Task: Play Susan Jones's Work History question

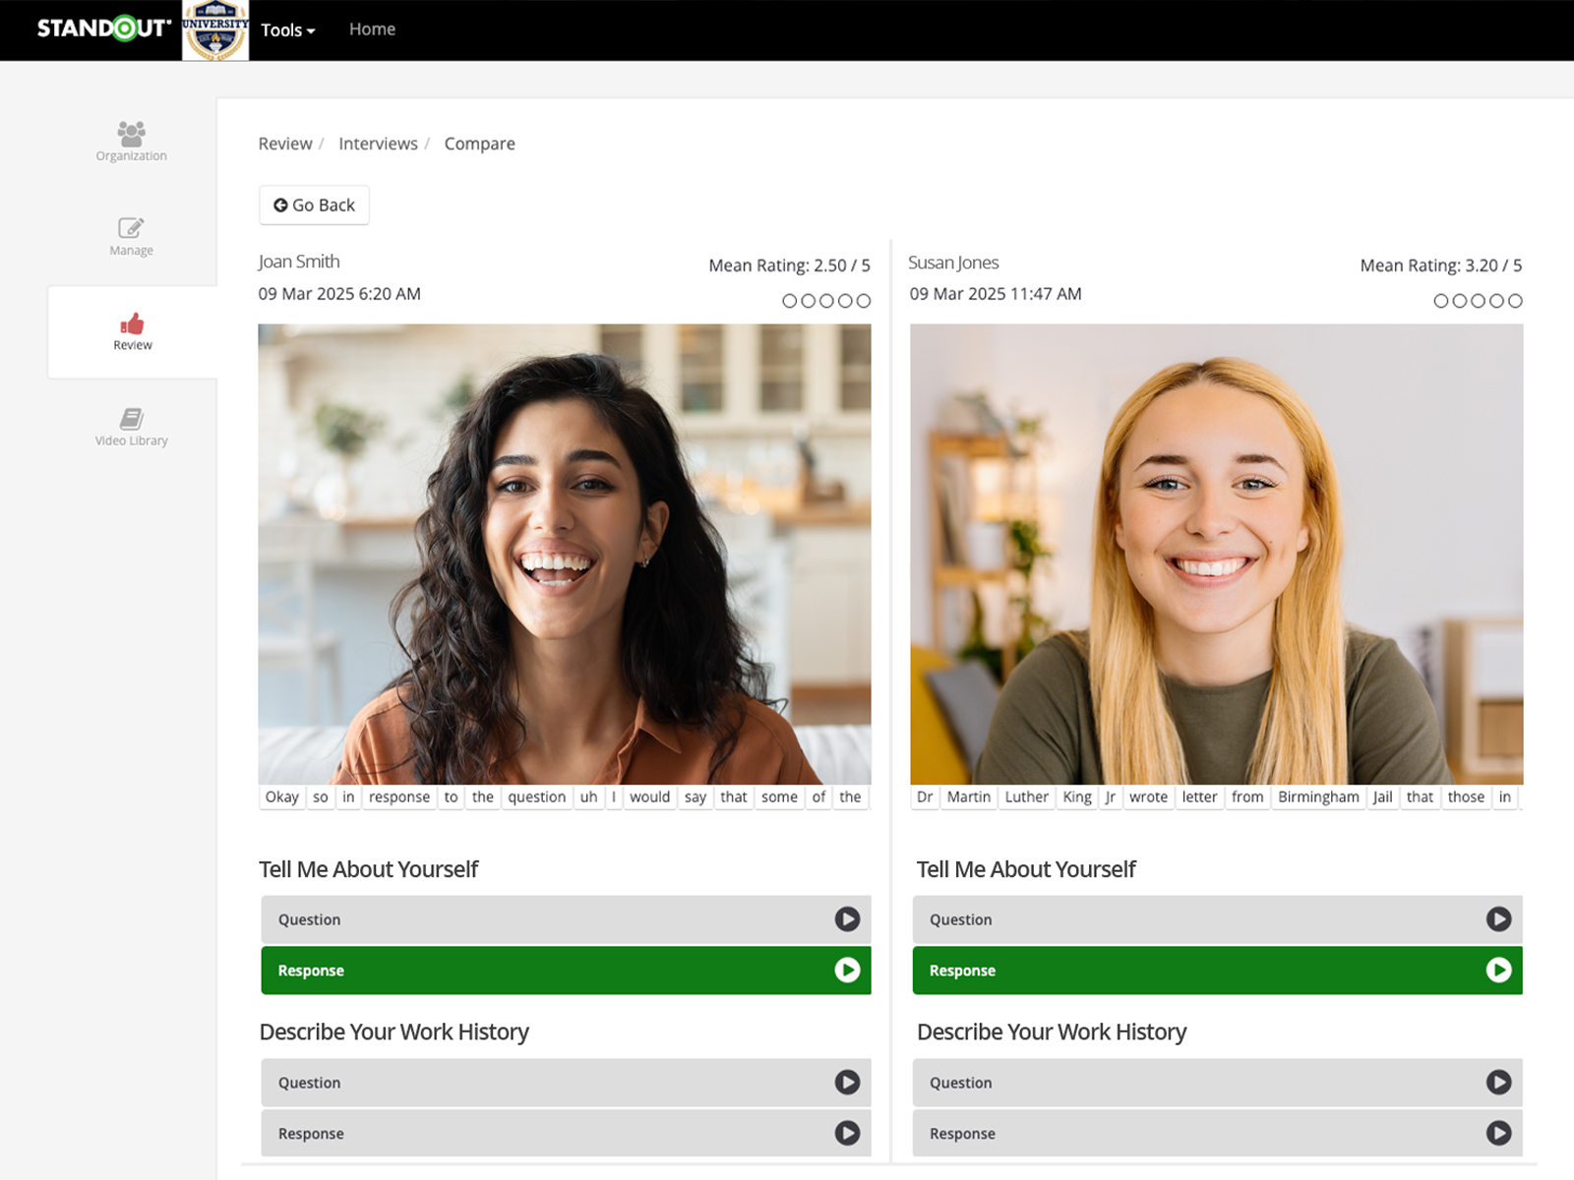Action: click(1497, 1083)
